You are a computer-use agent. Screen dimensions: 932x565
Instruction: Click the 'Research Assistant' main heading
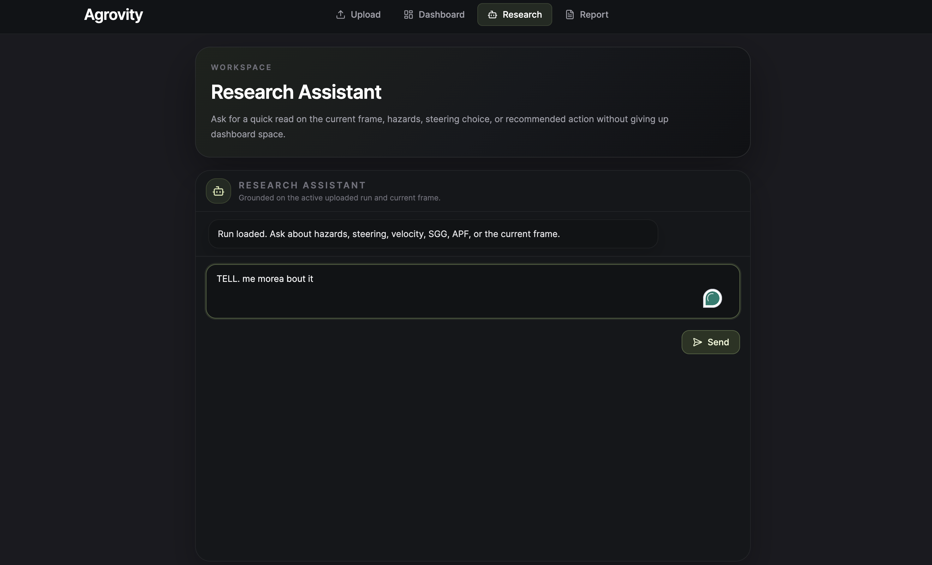[x=296, y=92]
